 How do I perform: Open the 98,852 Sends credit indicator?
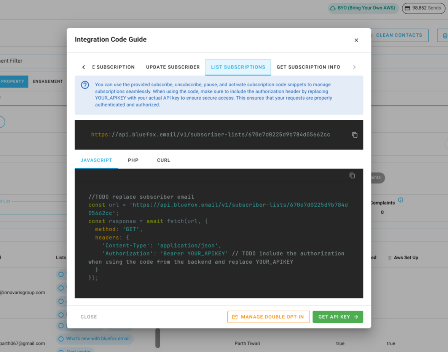pyautogui.click(x=423, y=8)
